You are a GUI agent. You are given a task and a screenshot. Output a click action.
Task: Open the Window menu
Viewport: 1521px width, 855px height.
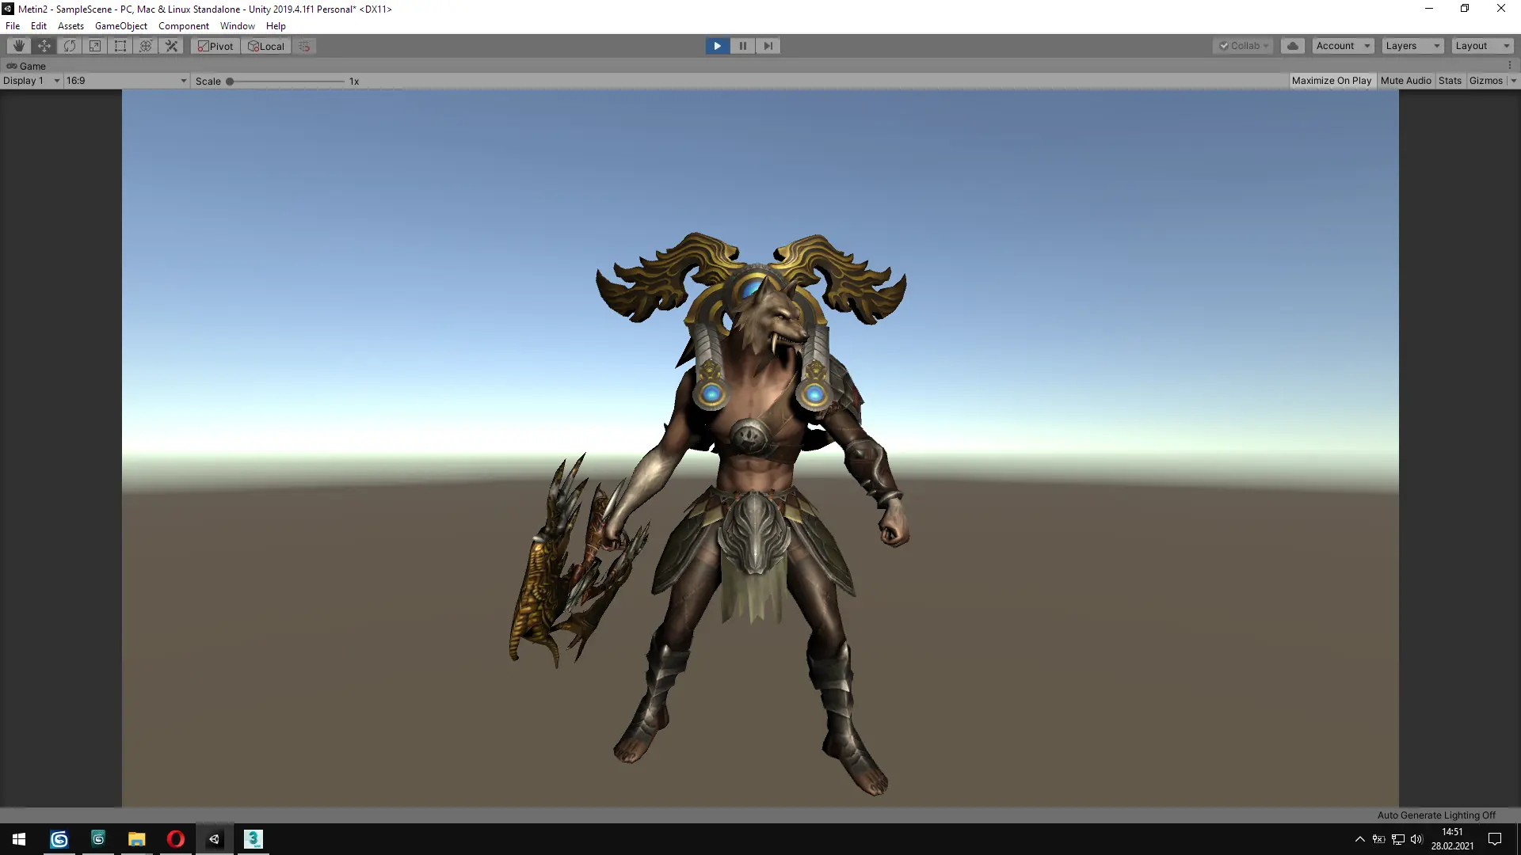tap(238, 26)
